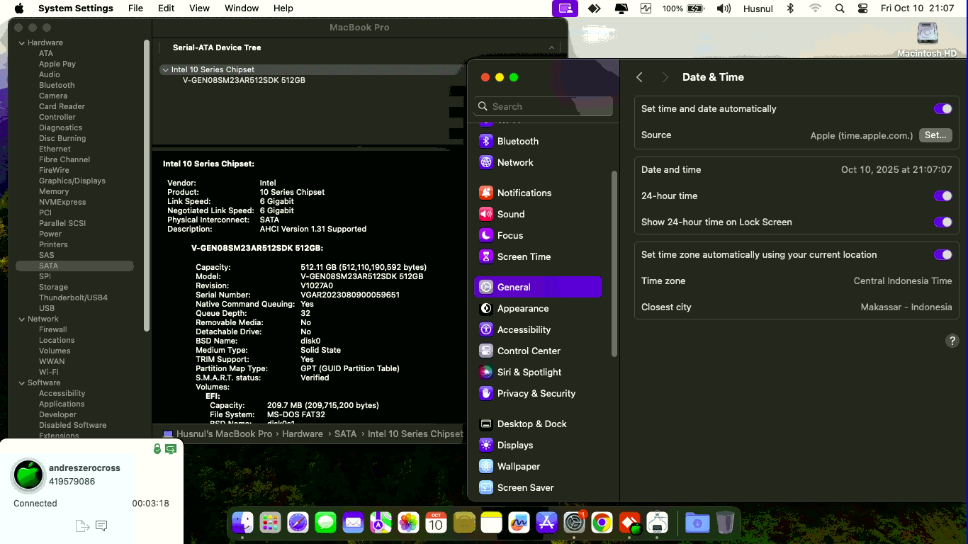
Task: Open the Help menu
Action: click(283, 8)
